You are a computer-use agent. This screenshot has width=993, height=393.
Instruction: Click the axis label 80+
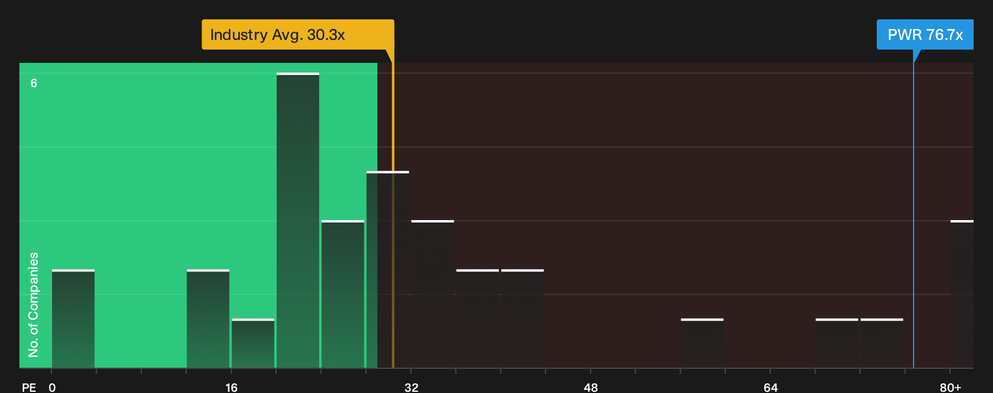click(951, 387)
